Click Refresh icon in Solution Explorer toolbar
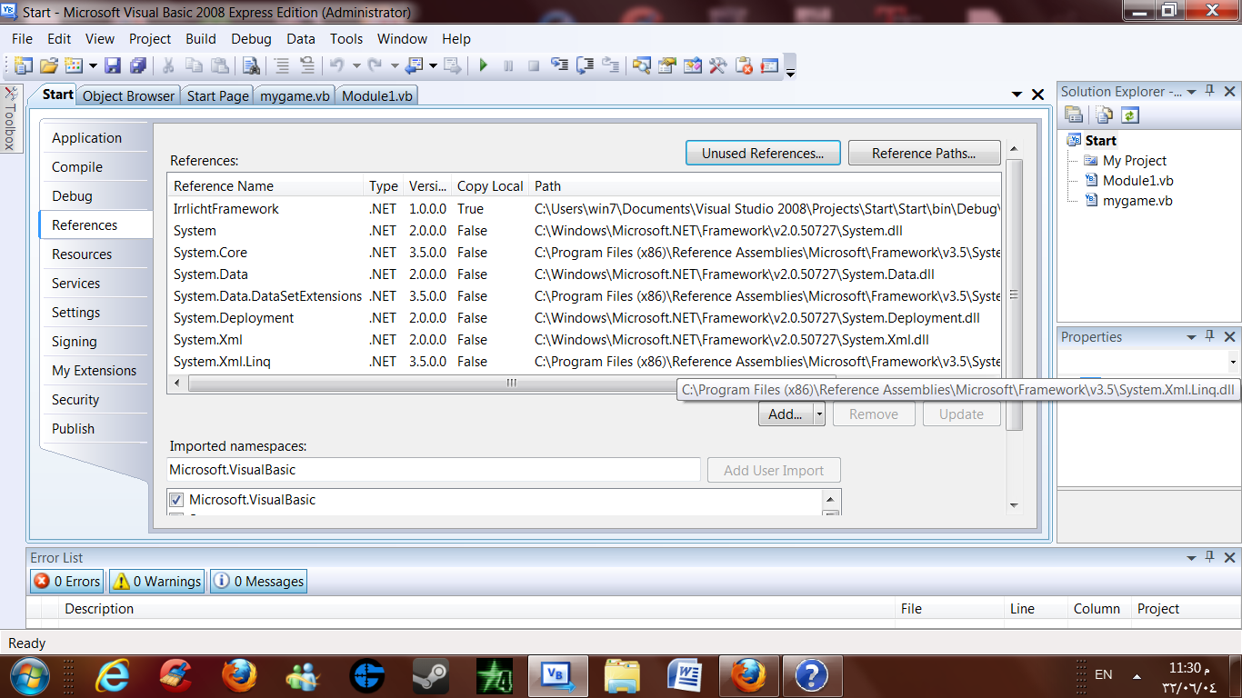This screenshot has height=698, width=1242. pos(1129,115)
